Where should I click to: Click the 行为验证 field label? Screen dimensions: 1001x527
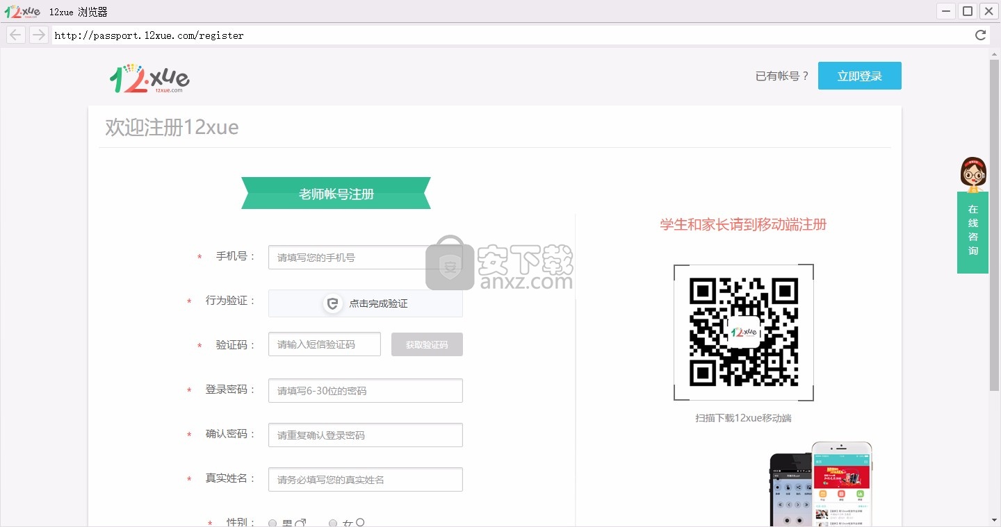230,301
